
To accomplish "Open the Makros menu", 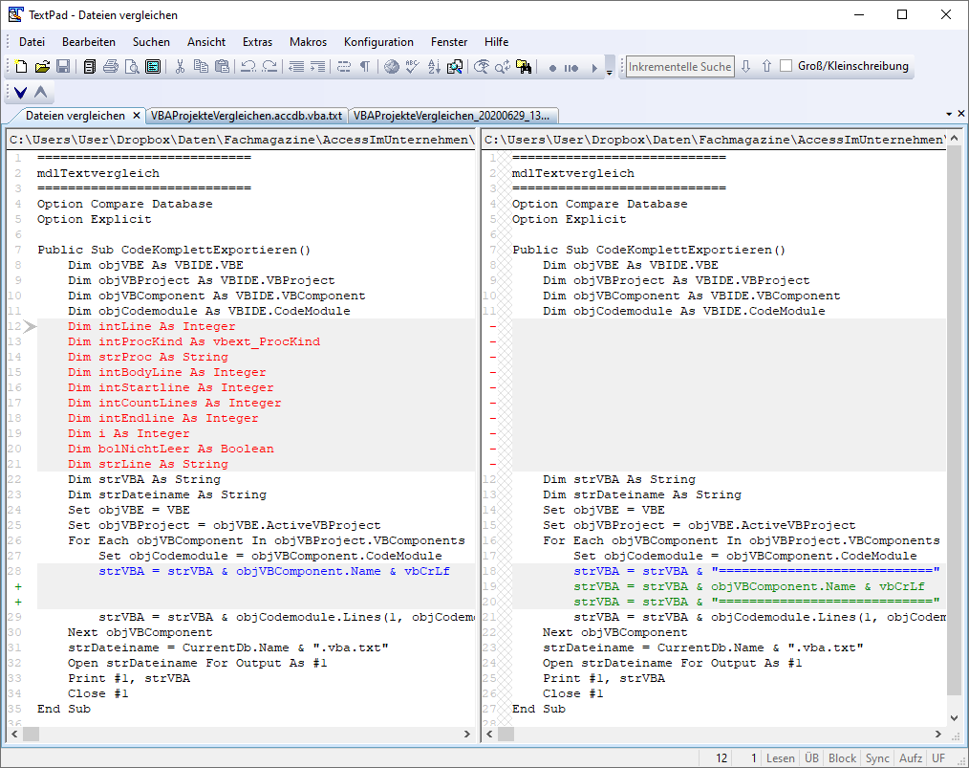I will point(308,42).
